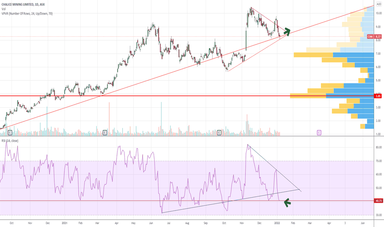
Task: Click the 2.00 price axis label
Action: tap(379, 121)
